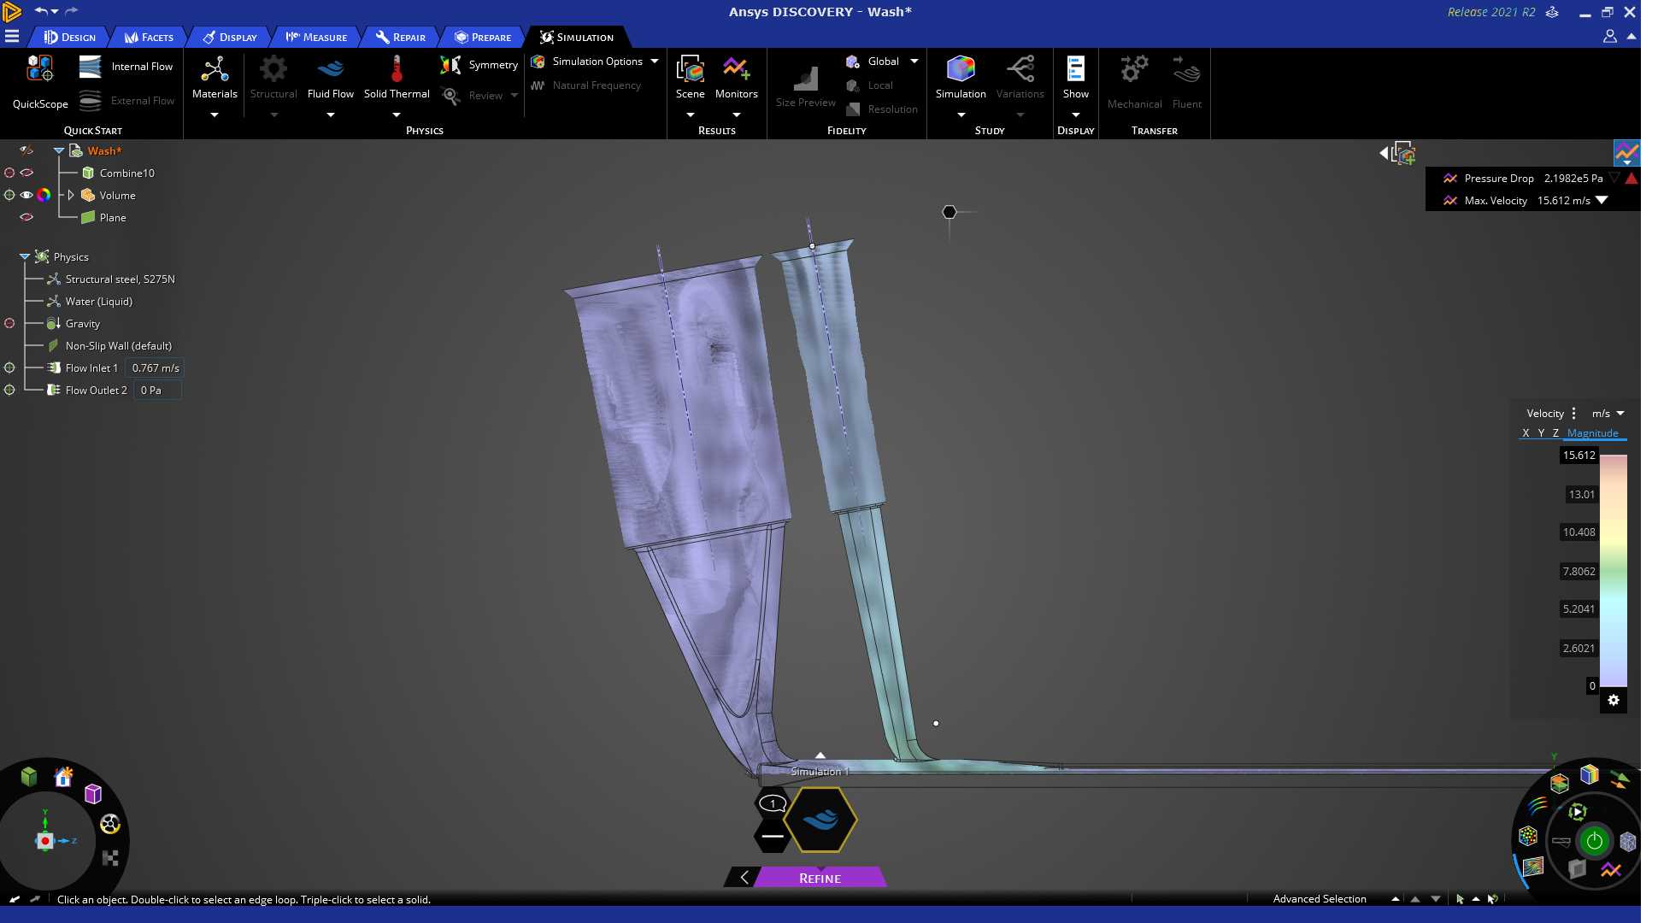The image size is (1658, 923).
Task: Open the Max. Velocity monitor dropdown arrow
Action: pos(1602,201)
